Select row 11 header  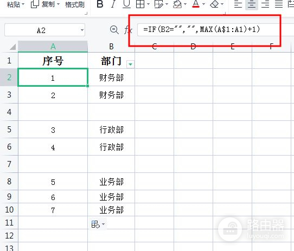(9, 222)
